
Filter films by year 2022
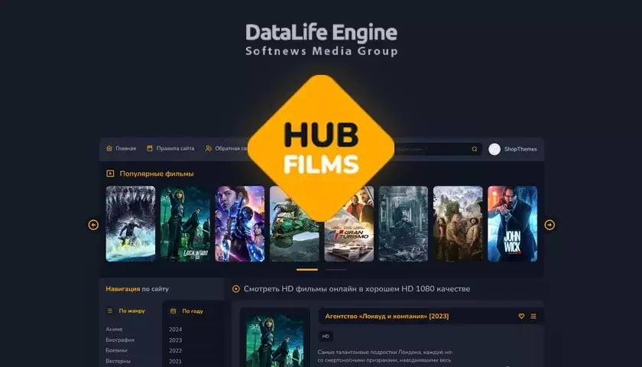pos(175,351)
